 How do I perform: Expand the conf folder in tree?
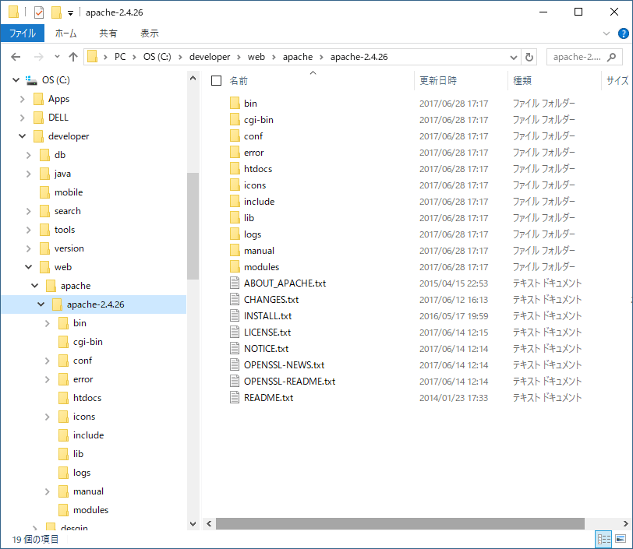tap(48, 361)
